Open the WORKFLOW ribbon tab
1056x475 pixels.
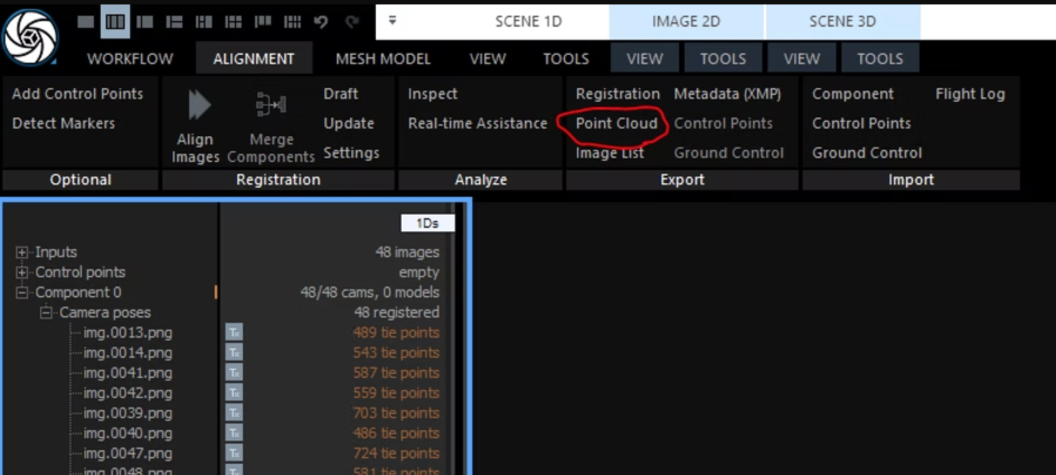tap(130, 59)
